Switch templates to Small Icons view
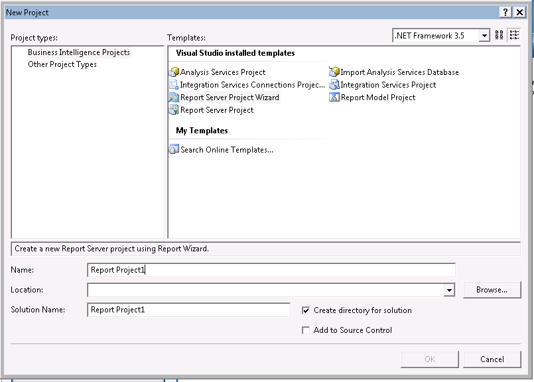534x382 pixels. tap(513, 34)
